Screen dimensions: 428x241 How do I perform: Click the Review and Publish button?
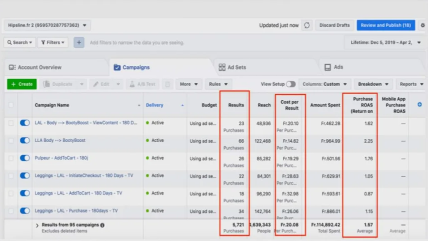click(385, 25)
